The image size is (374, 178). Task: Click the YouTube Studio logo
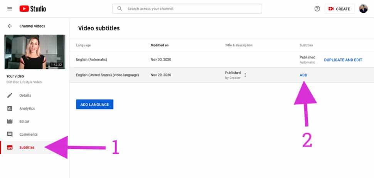point(33,9)
